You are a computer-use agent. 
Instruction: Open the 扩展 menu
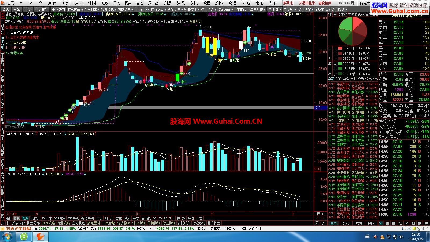tap(167, 3)
